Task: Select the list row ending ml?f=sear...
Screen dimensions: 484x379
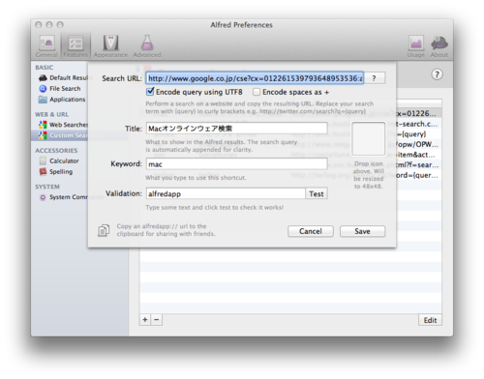Action: [x=419, y=165]
